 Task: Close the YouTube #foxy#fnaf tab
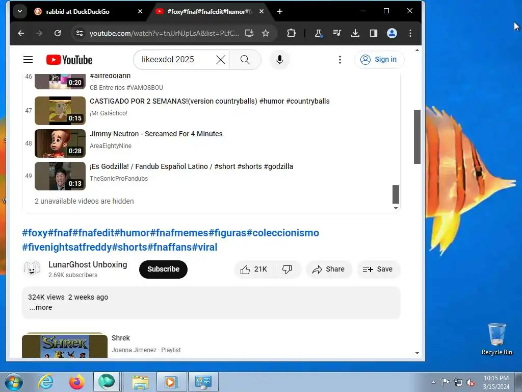coord(262,11)
